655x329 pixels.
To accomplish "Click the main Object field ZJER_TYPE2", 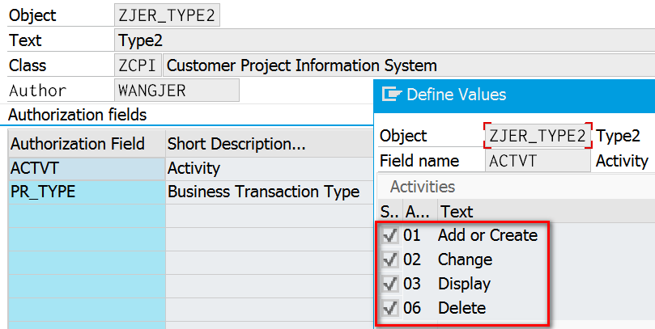I will coord(168,15).
